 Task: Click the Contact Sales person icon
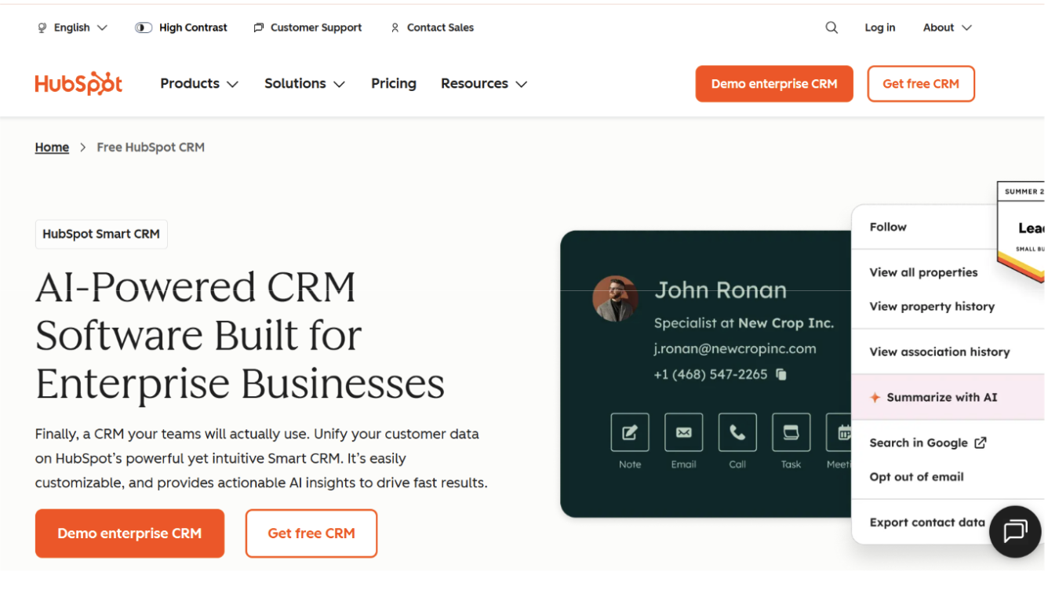point(395,27)
